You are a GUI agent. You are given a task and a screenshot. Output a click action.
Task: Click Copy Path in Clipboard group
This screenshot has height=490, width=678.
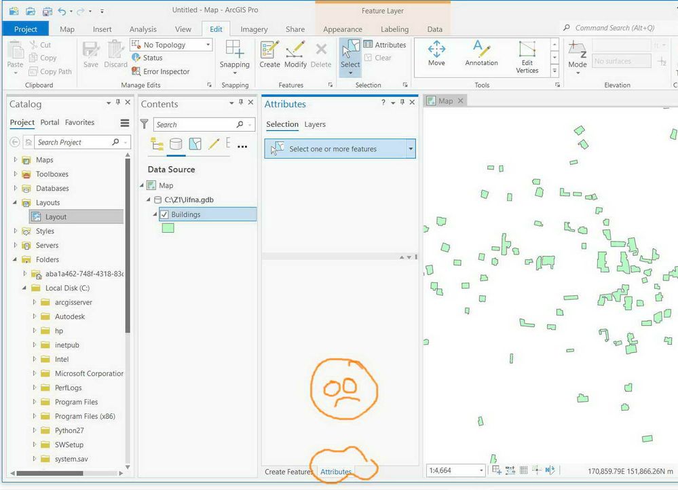[x=50, y=71]
